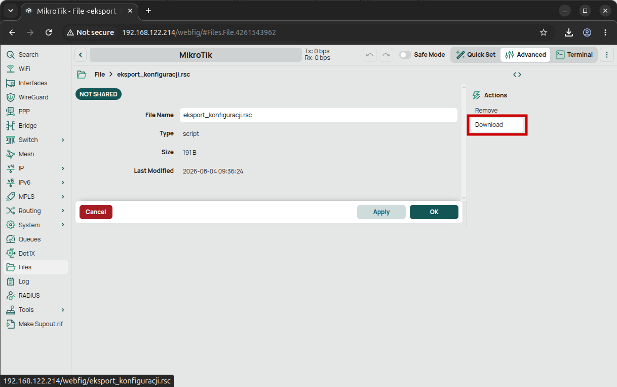Expand the IP submenu

click(63, 168)
